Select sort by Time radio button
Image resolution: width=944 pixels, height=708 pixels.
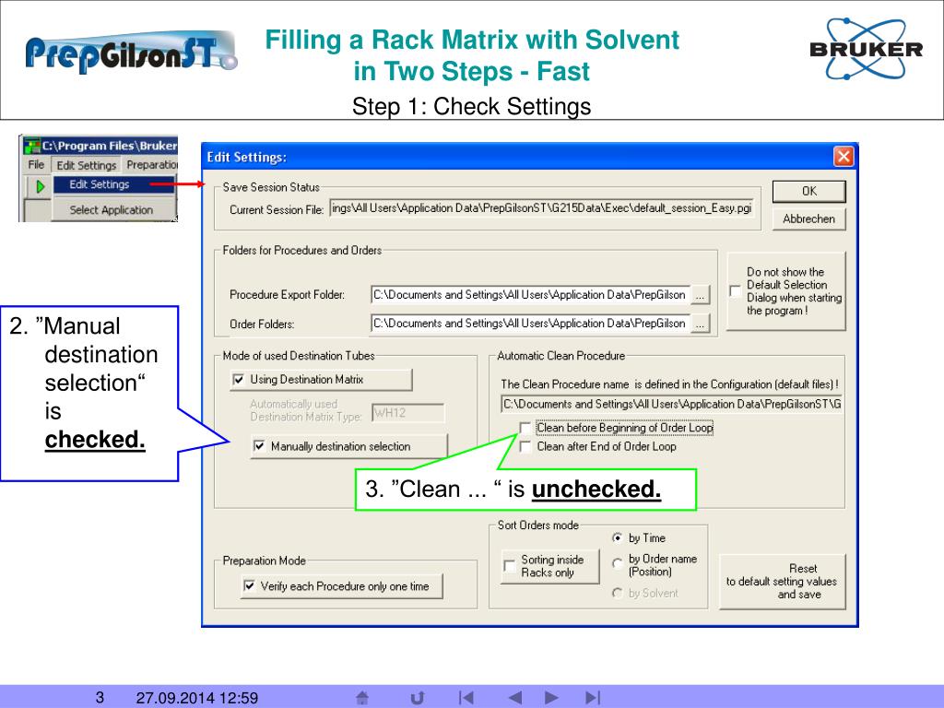coord(617,537)
